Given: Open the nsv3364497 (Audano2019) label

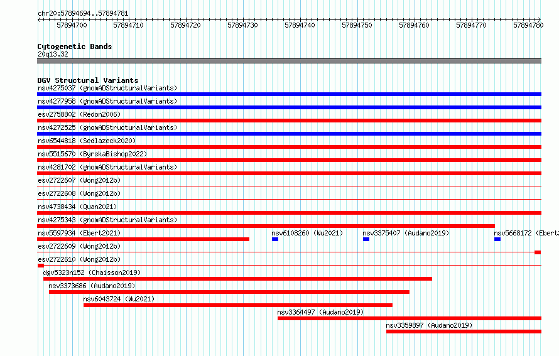Looking at the screenshot, I should [320, 312].
